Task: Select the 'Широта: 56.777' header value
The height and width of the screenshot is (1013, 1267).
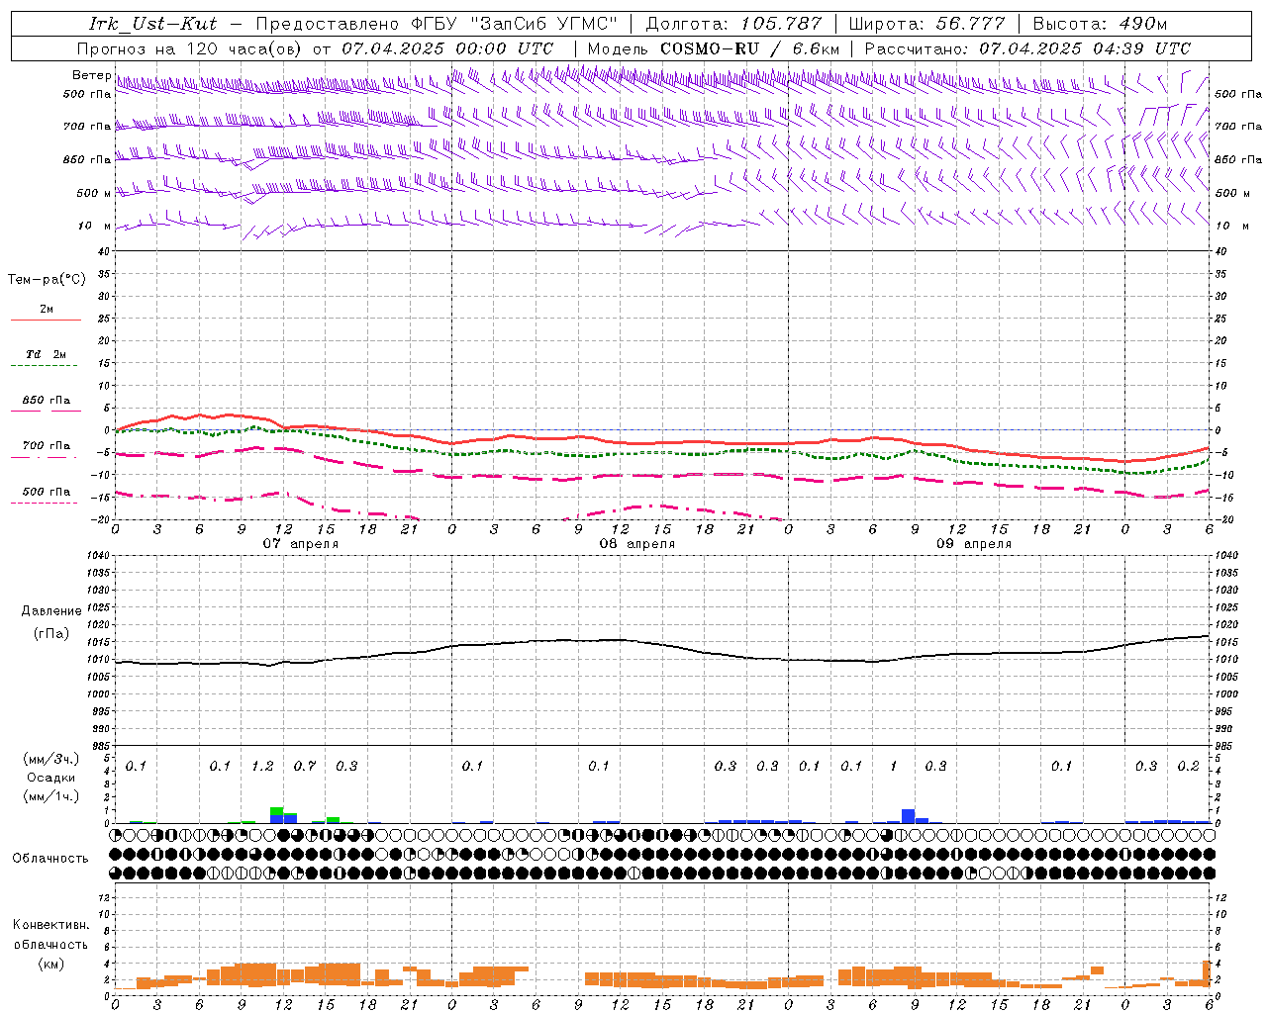Action: [926, 24]
